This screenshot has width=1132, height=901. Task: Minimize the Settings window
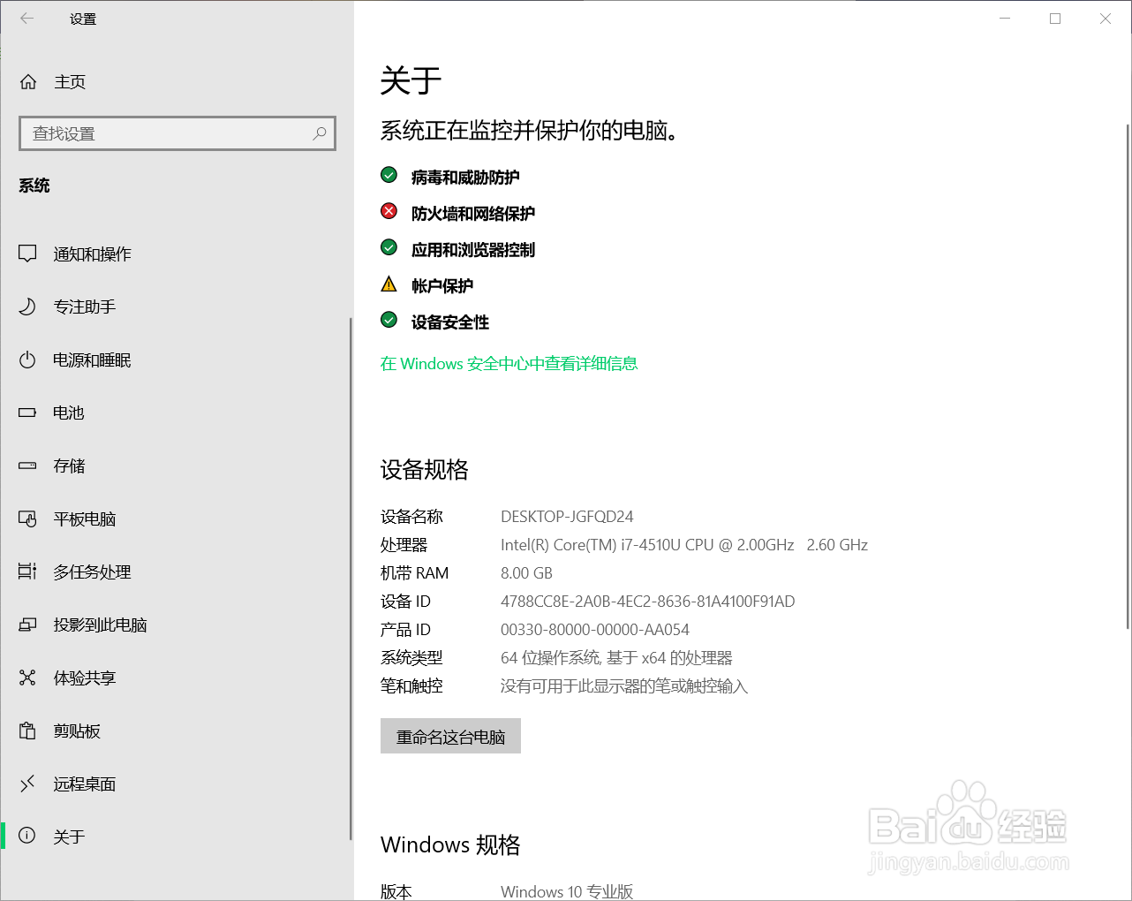[x=1005, y=19]
